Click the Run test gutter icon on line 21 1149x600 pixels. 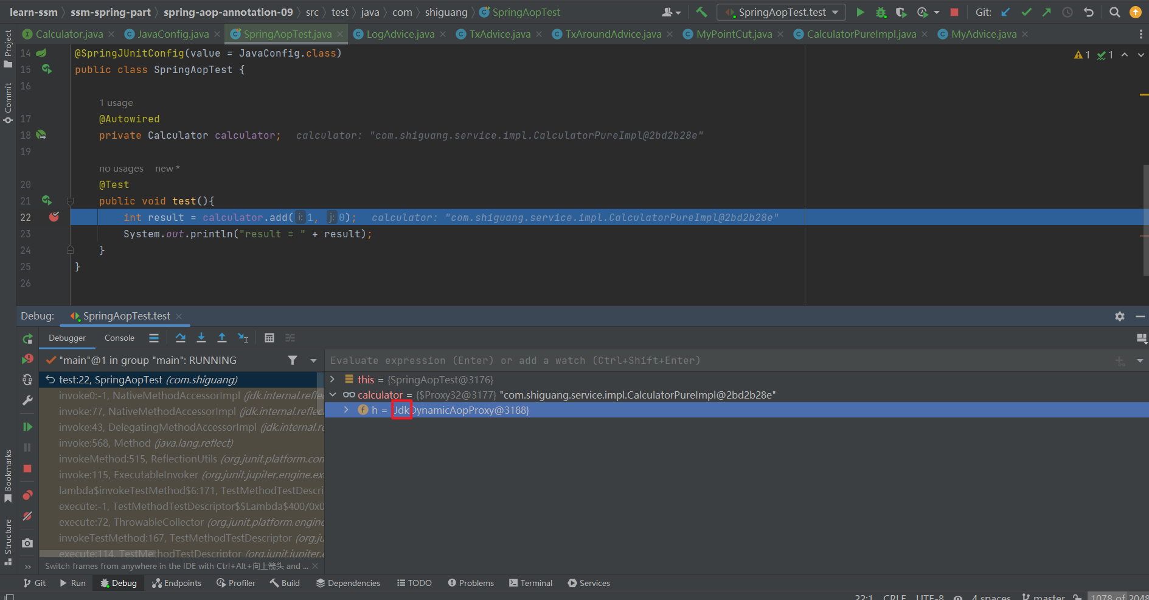[46, 200]
